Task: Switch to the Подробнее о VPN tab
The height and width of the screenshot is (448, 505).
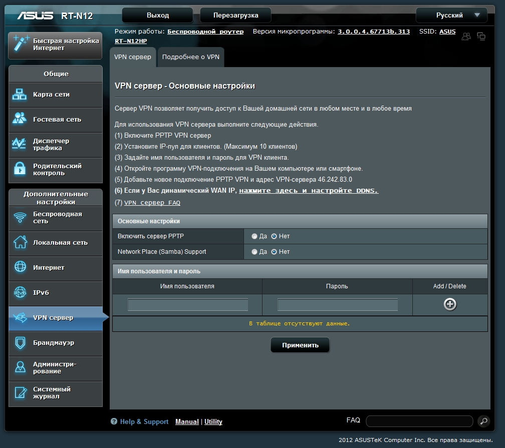Action: tap(191, 57)
